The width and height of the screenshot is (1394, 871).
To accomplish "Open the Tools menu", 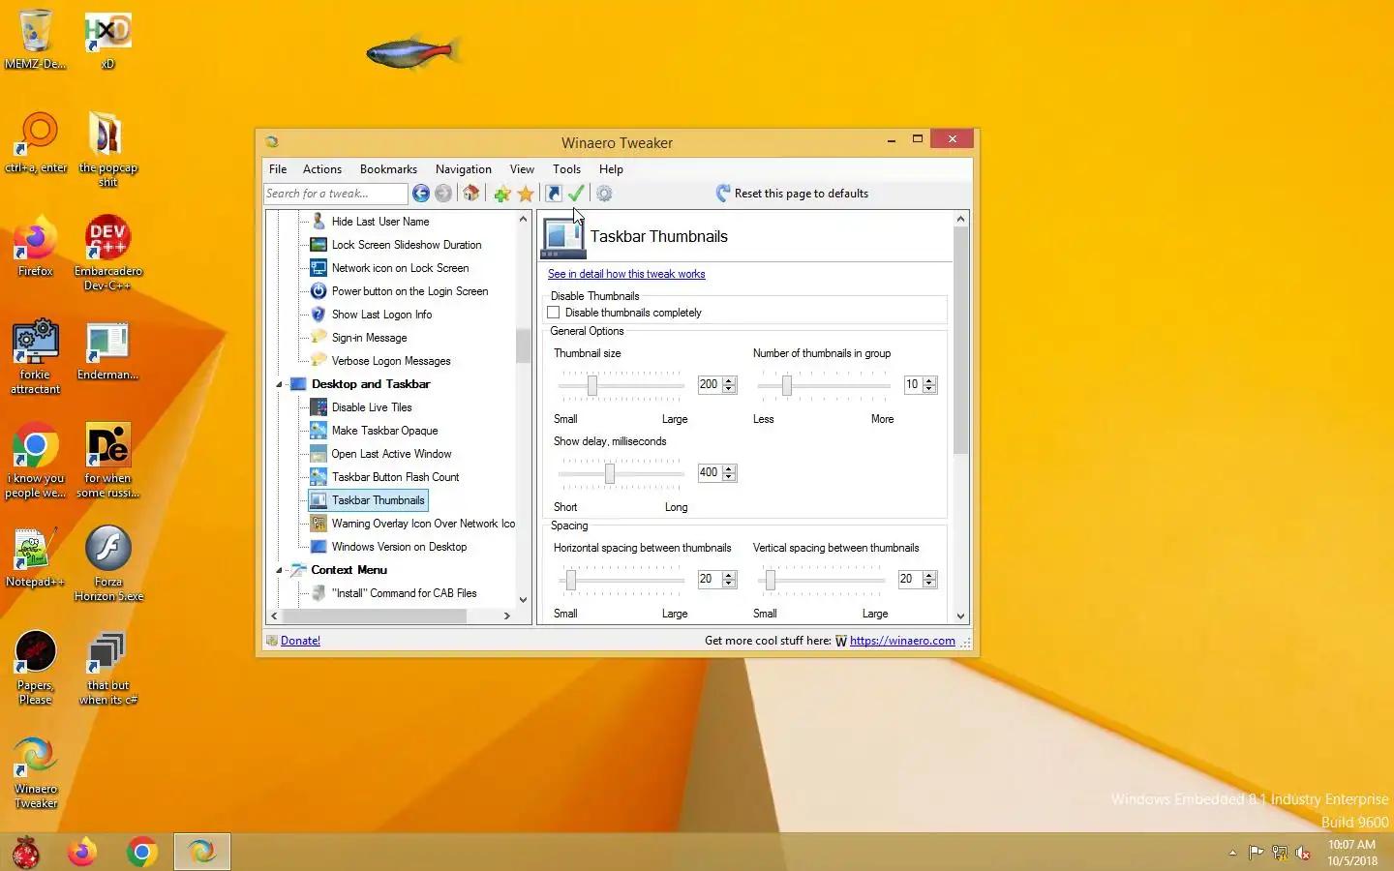I will click(x=567, y=168).
